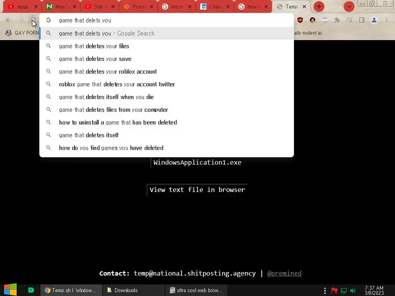Open the @premined contact link
Image resolution: width=395 pixels, height=296 pixels.
[x=284, y=273]
